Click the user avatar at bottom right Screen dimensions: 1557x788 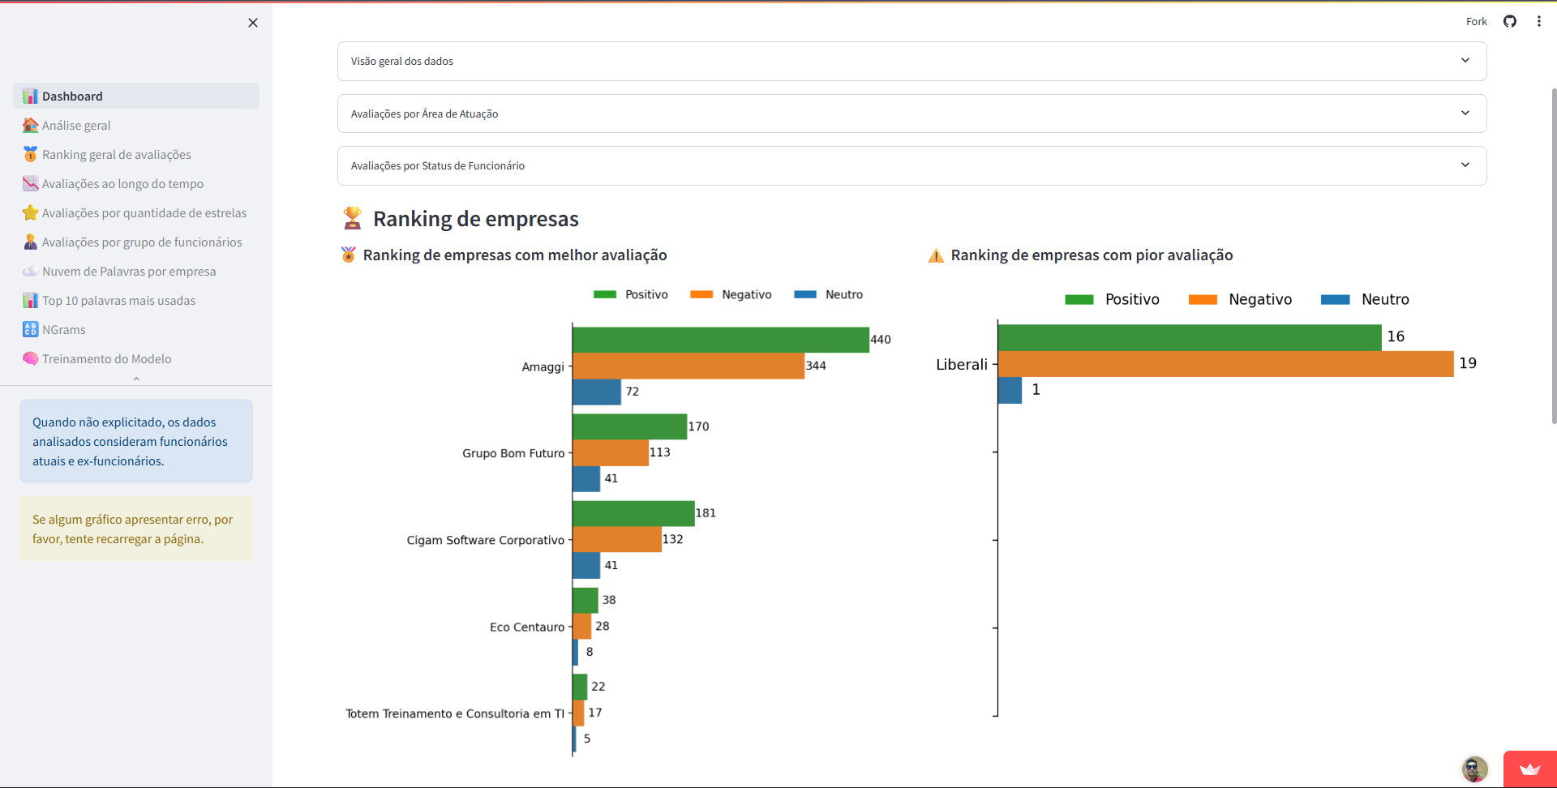click(x=1474, y=769)
